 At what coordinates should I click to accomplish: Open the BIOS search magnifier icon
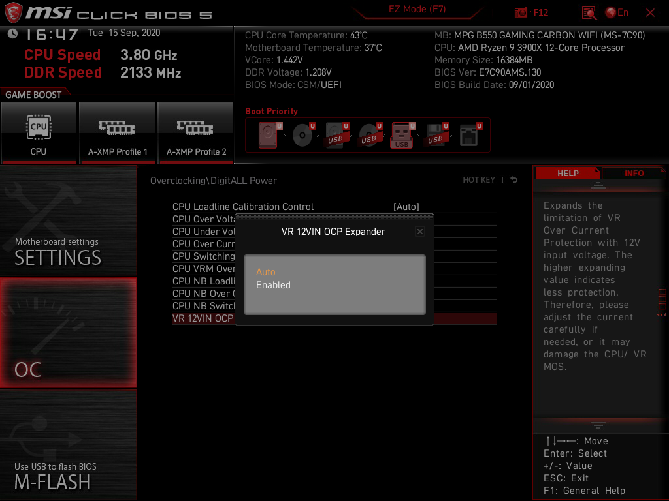(589, 13)
